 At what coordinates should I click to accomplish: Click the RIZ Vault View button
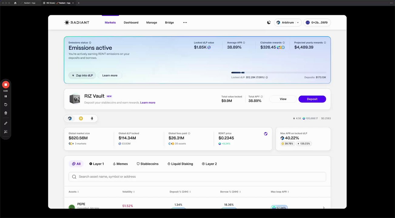point(283,99)
